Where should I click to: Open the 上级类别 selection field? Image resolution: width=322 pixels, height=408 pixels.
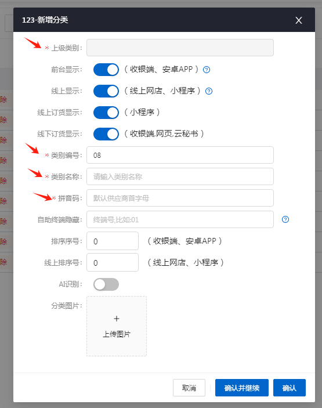tap(180, 48)
